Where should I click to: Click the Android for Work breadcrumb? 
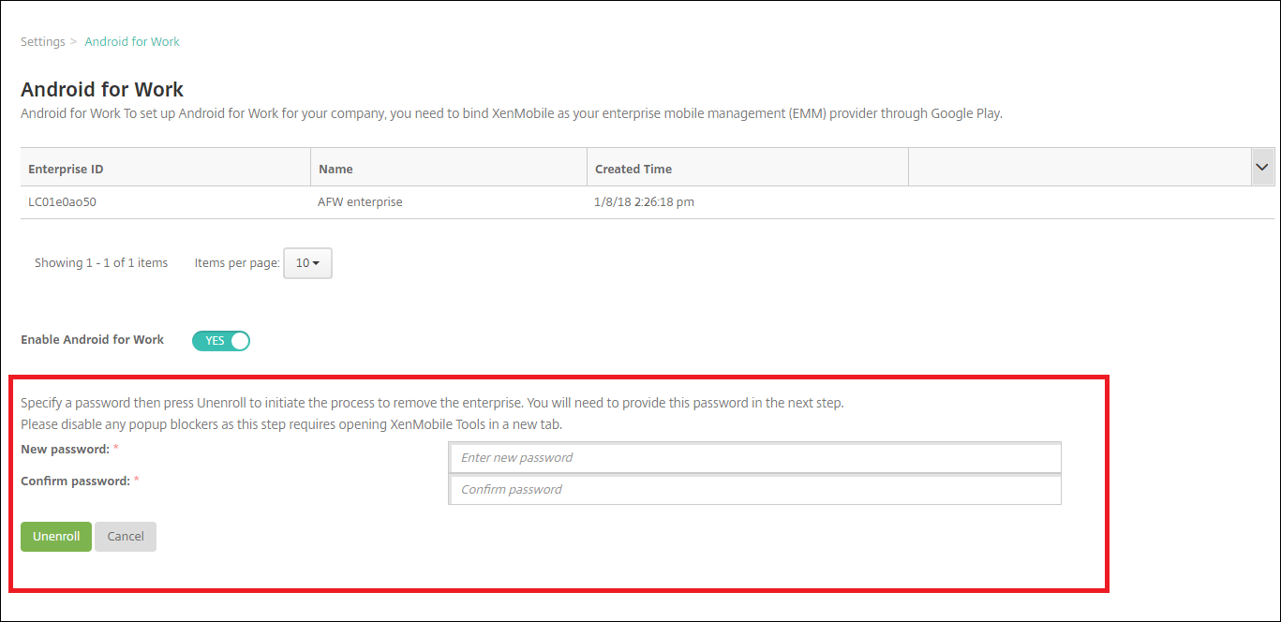[x=132, y=42]
